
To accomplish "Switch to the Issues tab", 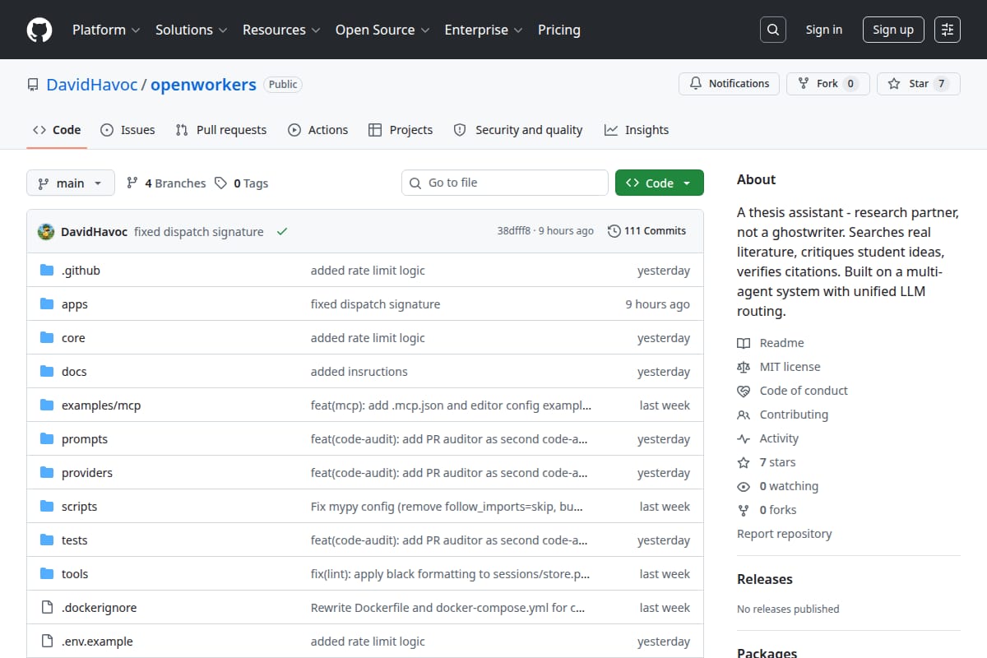I will 127,130.
